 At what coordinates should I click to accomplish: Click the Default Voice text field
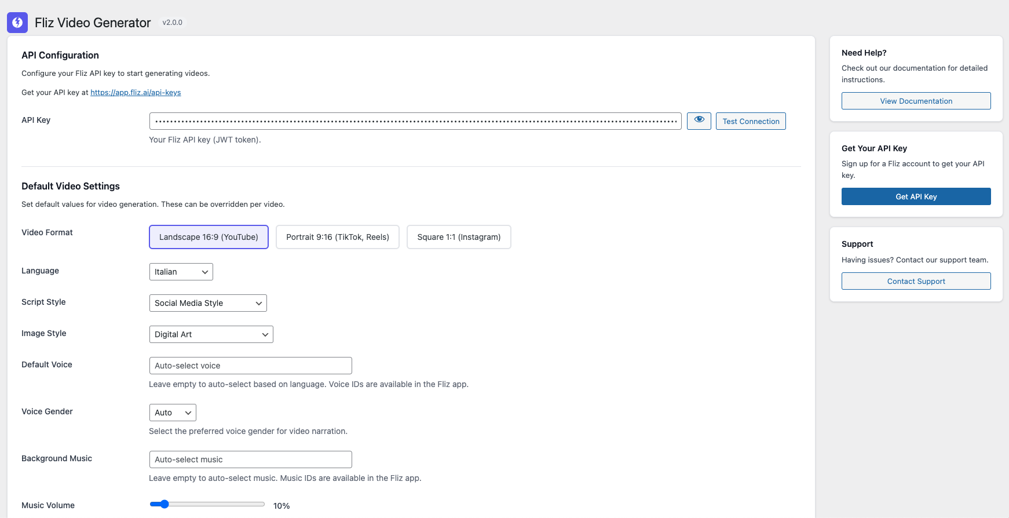(x=250, y=366)
